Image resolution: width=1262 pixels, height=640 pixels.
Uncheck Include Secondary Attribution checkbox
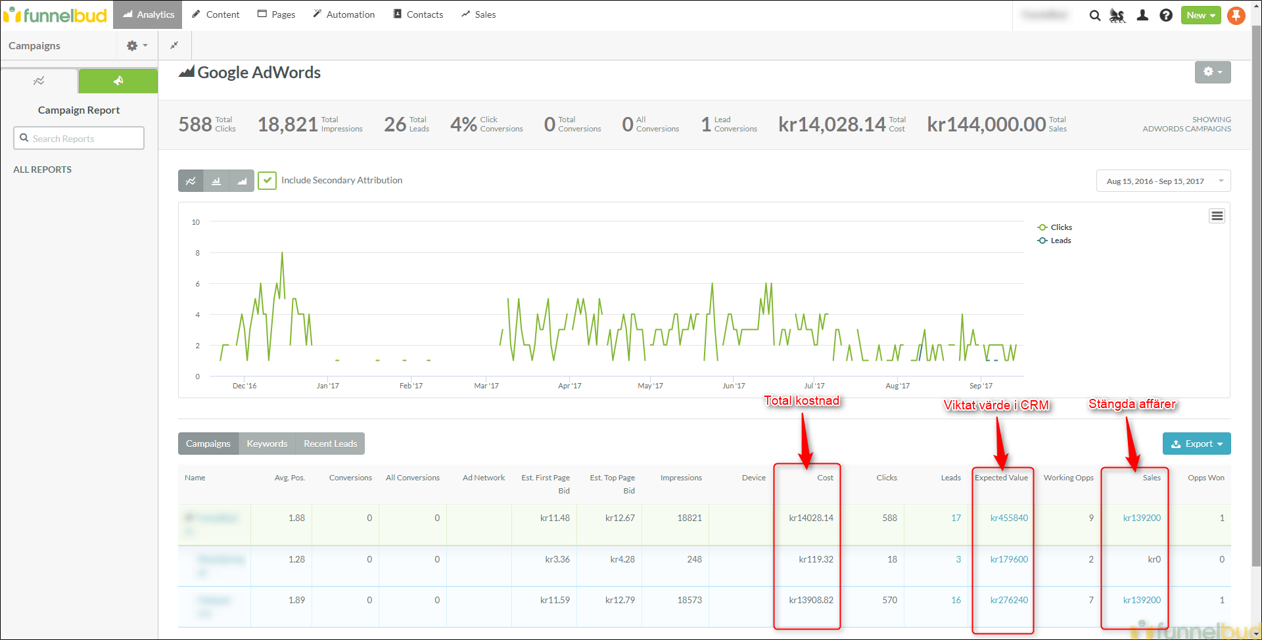click(x=267, y=180)
